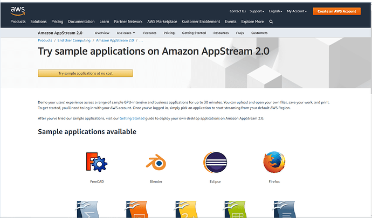Click the green OpenOffice Calc icon

click(x=236, y=209)
